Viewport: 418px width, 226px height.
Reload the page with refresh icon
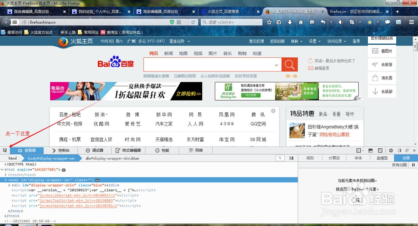193,22
